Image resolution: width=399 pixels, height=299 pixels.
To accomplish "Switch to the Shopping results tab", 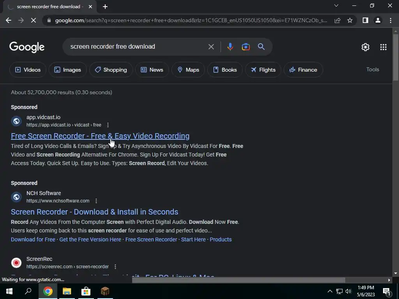I will click(111, 70).
